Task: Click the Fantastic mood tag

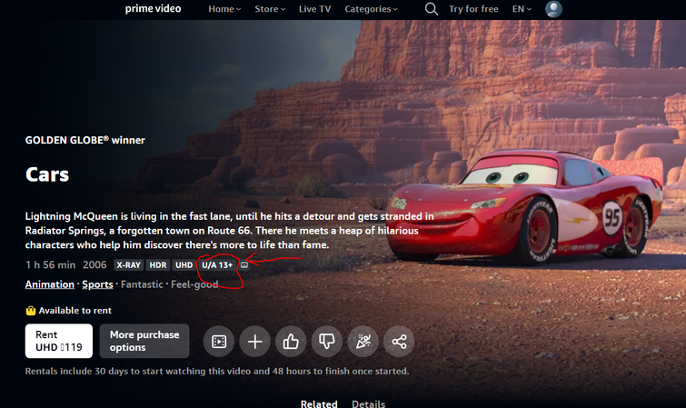Action: (x=142, y=284)
